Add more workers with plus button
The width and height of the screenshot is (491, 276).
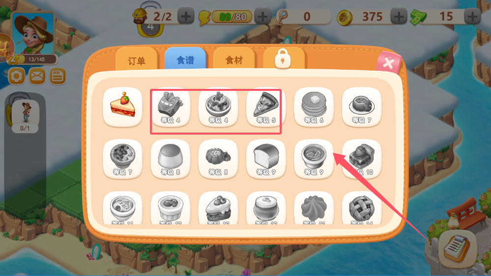(x=186, y=16)
